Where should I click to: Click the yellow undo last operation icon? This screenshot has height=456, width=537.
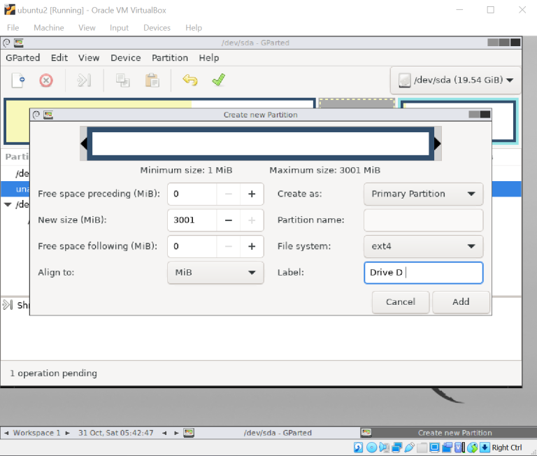(189, 80)
